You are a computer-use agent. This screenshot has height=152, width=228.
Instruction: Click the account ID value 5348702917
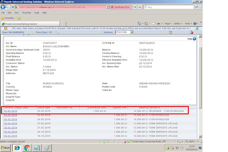point(50,43)
